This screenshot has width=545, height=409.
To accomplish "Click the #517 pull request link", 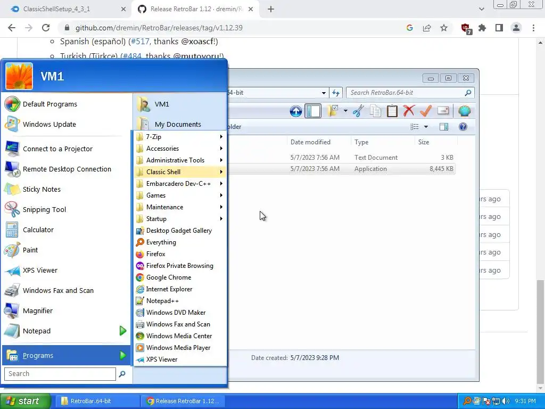I will click(140, 42).
